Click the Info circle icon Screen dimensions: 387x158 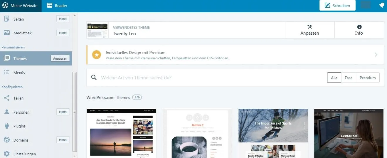click(x=359, y=27)
